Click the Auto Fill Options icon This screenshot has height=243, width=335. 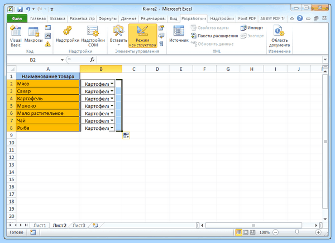point(126,135)
